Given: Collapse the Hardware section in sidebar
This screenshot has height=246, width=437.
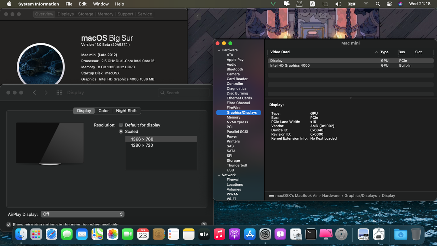Looking at the screenshot, I should click(x=219, y=50).
